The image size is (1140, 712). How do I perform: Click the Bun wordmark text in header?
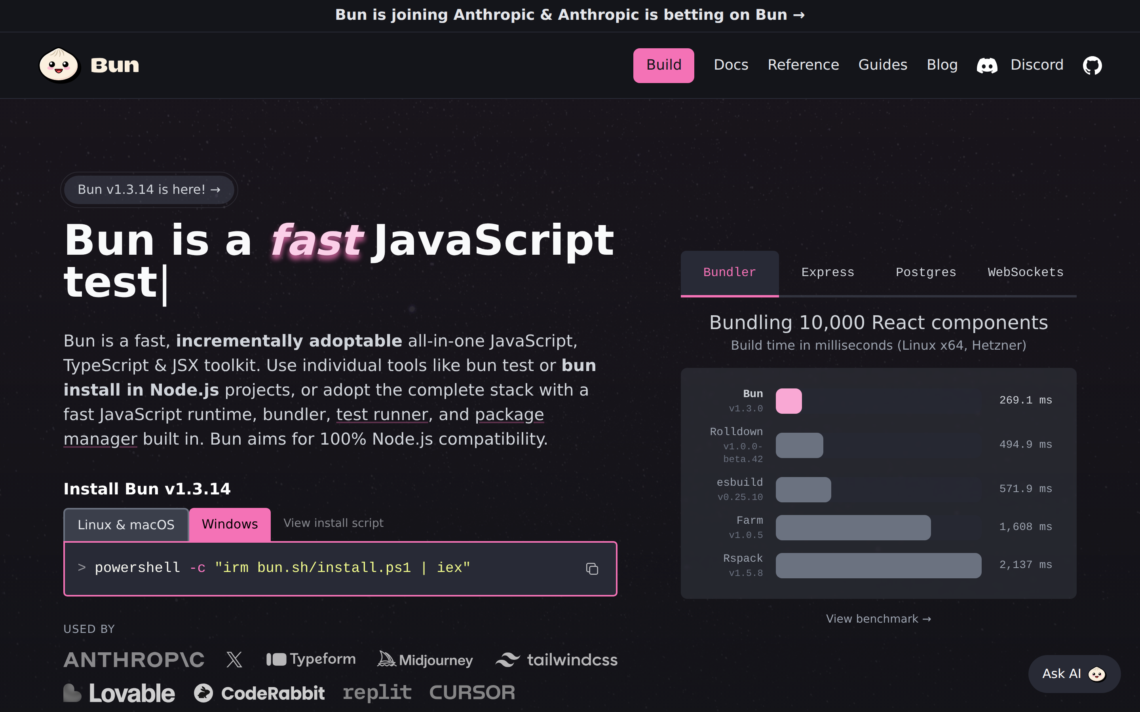click(114, 65)
